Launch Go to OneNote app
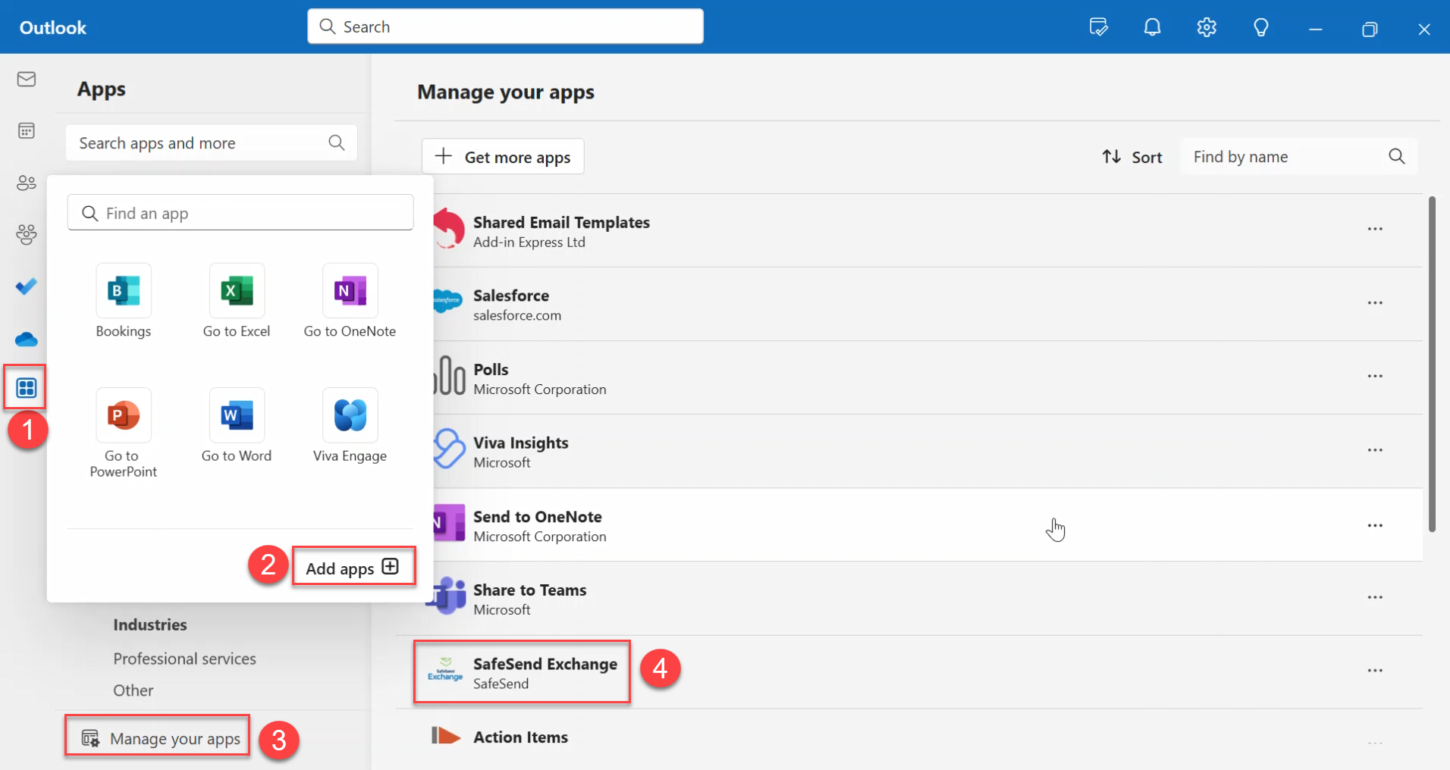The height and width of the screenshot is (770, 1450). click(350, 301)
